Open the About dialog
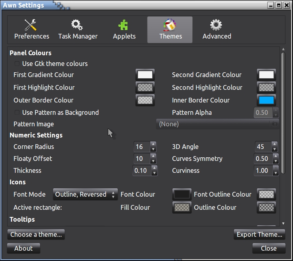293x261 pixels. (23, 248)
